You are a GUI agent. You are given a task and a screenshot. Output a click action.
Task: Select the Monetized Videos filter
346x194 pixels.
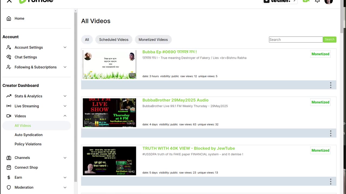[x=153, y=40]
